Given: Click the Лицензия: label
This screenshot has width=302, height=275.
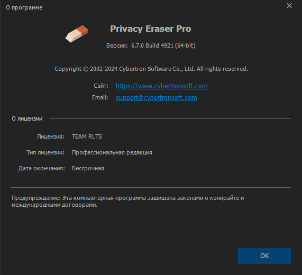Looking at the screenshot, I should coord(51,136).
